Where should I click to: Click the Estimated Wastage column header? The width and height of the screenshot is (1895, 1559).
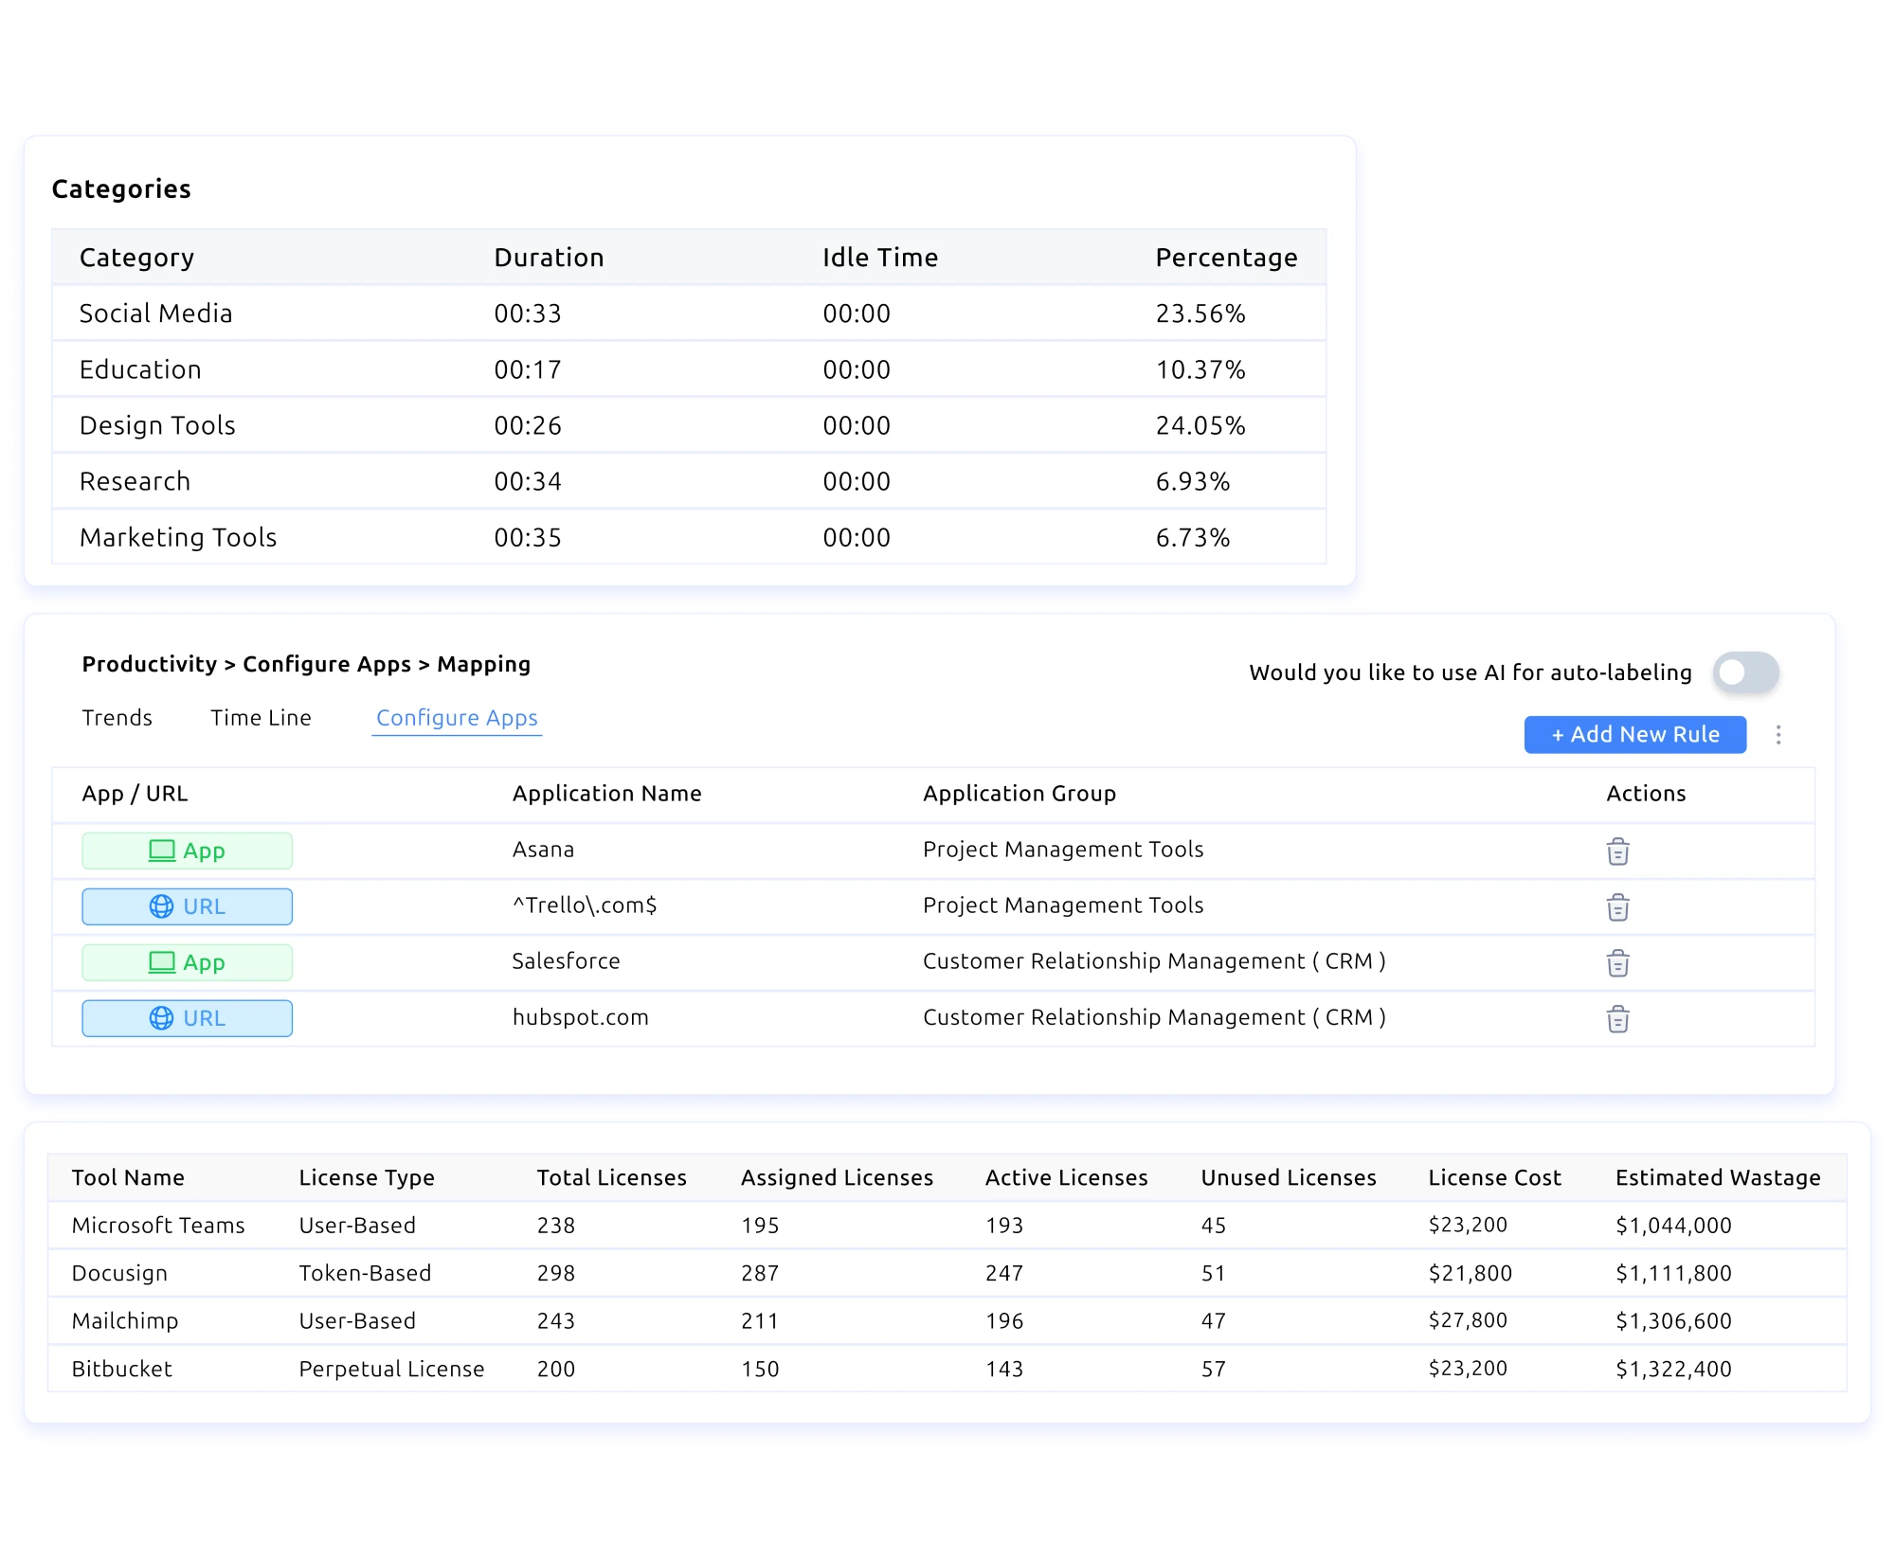coord(1717,1177)
